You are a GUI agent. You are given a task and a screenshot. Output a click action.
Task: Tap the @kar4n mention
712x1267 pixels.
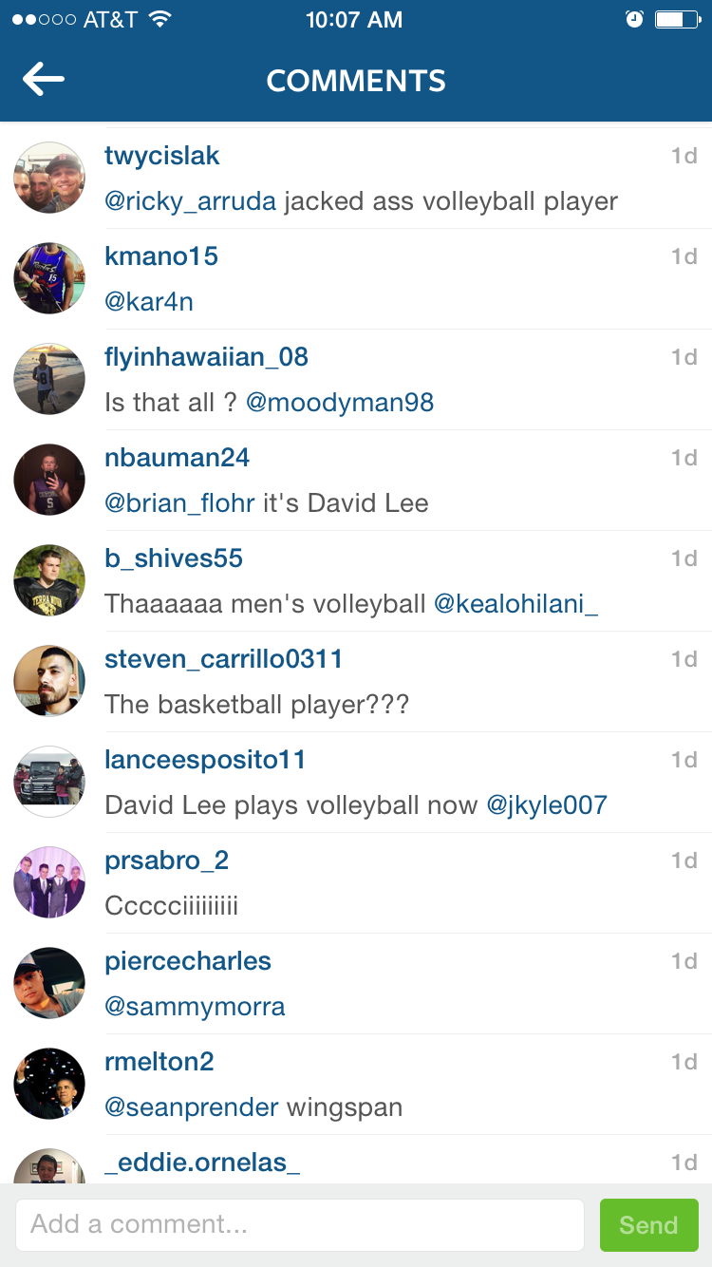point(149,302)
